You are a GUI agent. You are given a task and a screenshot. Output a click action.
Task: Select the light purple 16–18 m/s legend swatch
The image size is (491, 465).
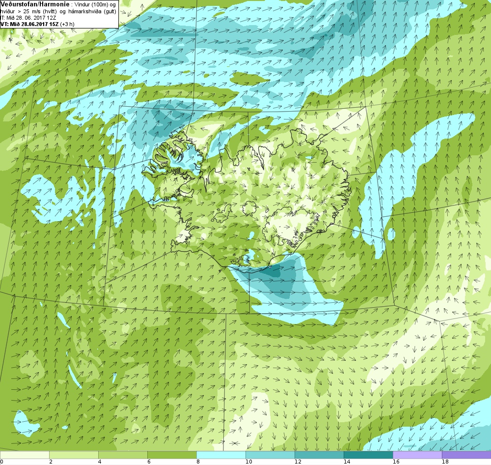pos(417,454)
